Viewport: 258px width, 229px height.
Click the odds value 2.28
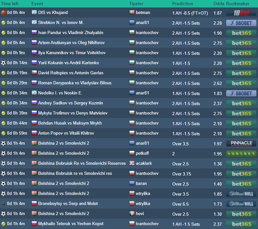tap(217, 23)
